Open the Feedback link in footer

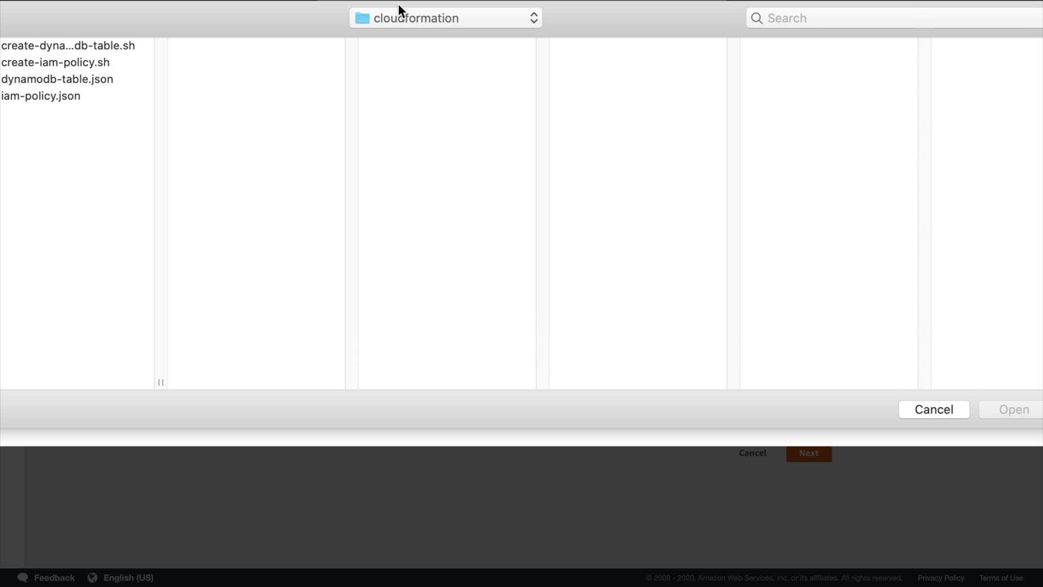pos(54,578)
